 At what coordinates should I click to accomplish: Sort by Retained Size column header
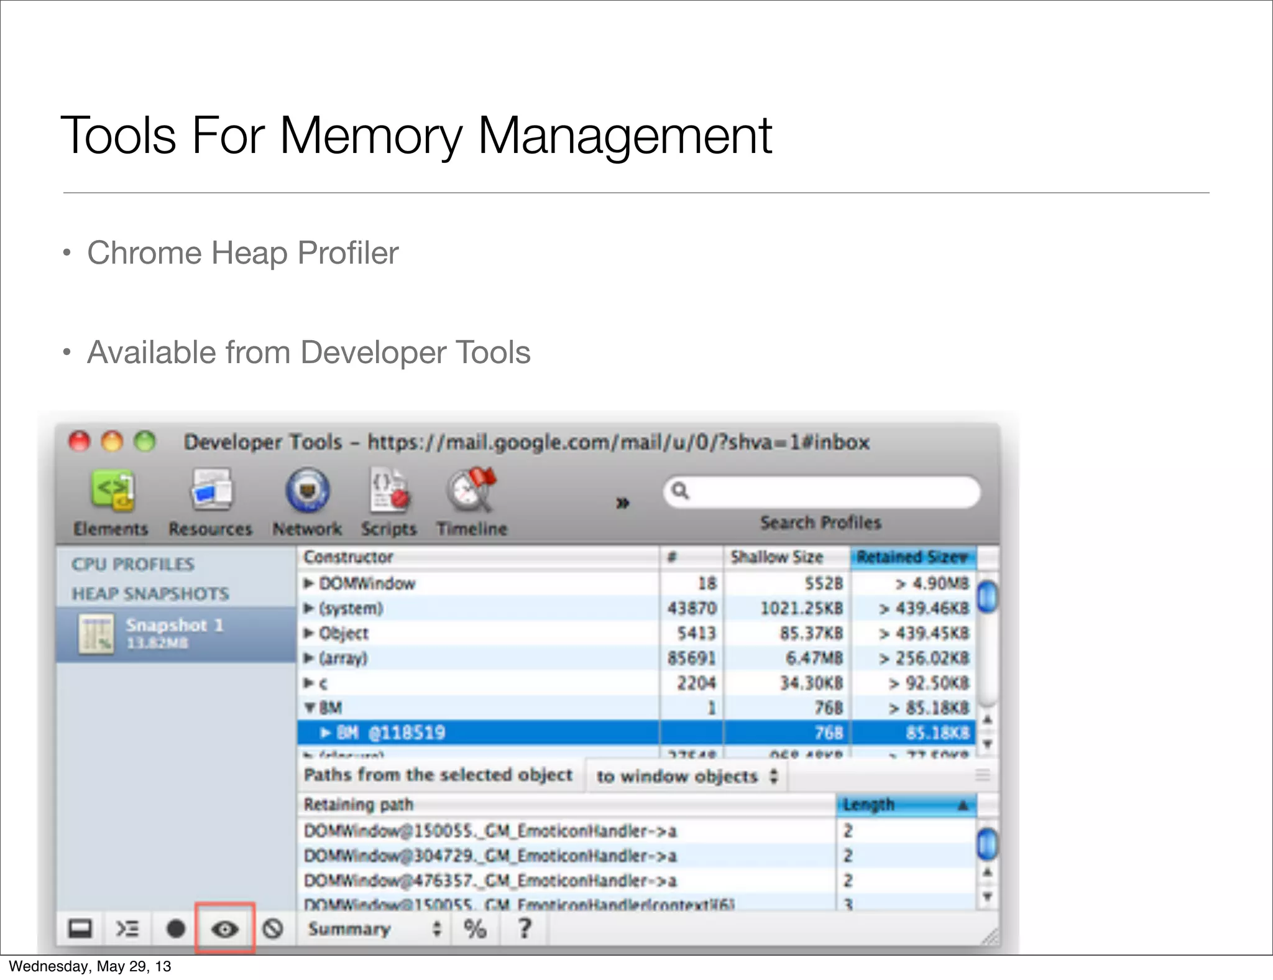click(912, 557)
